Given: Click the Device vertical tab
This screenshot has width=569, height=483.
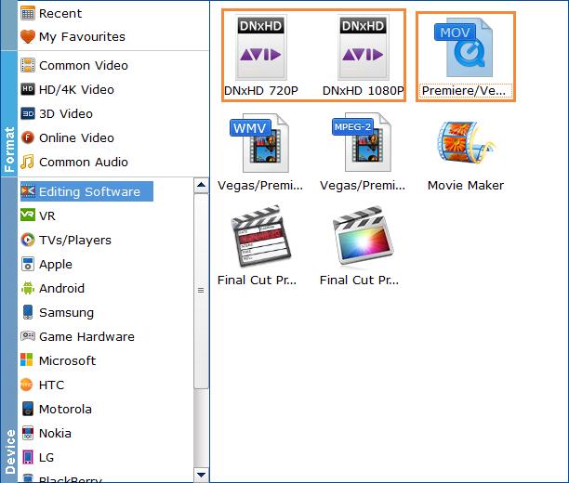Looking at the screenshot, I should [9, 450].
